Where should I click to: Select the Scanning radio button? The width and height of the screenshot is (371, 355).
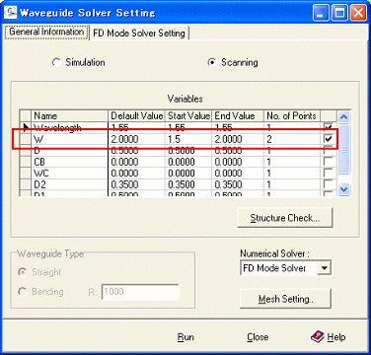point(212,62)
